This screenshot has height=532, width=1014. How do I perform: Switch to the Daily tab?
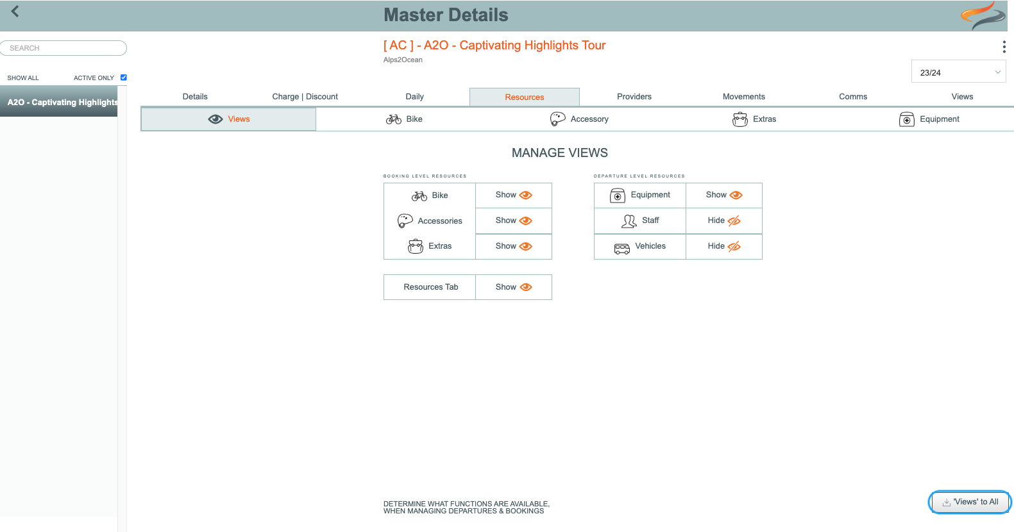(414, 97)
